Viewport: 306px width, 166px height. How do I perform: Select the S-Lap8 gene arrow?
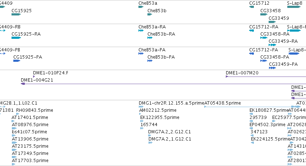point(294,7)
